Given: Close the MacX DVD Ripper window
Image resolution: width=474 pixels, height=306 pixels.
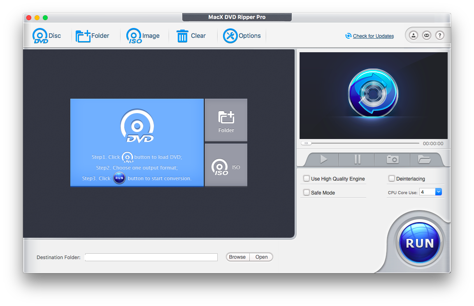Looking at the screenshot, I should click(29, 18).
